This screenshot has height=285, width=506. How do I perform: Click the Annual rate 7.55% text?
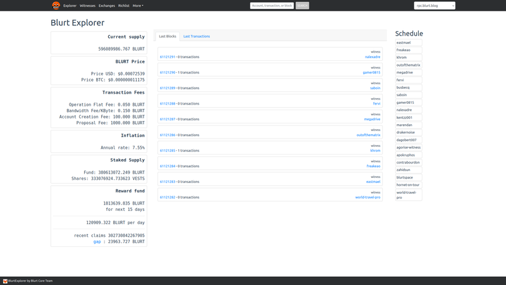point(123,148)
